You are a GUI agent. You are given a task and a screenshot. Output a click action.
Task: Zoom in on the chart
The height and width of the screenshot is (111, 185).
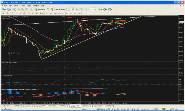(x=82, y=9)
